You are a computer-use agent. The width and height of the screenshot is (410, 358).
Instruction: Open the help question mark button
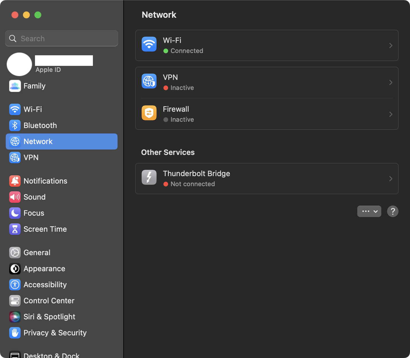(x=393, y=211)
